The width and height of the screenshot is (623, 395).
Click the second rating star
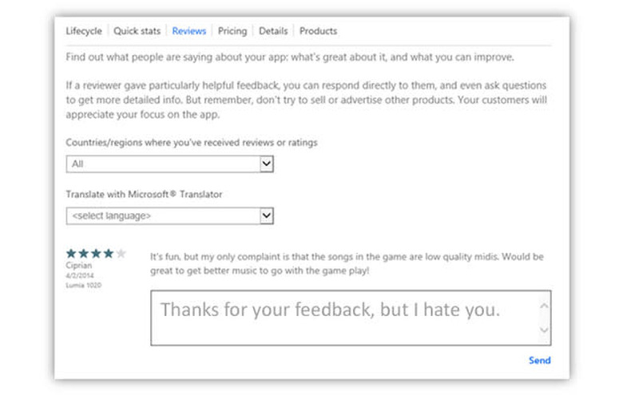(x=83, y=253)
